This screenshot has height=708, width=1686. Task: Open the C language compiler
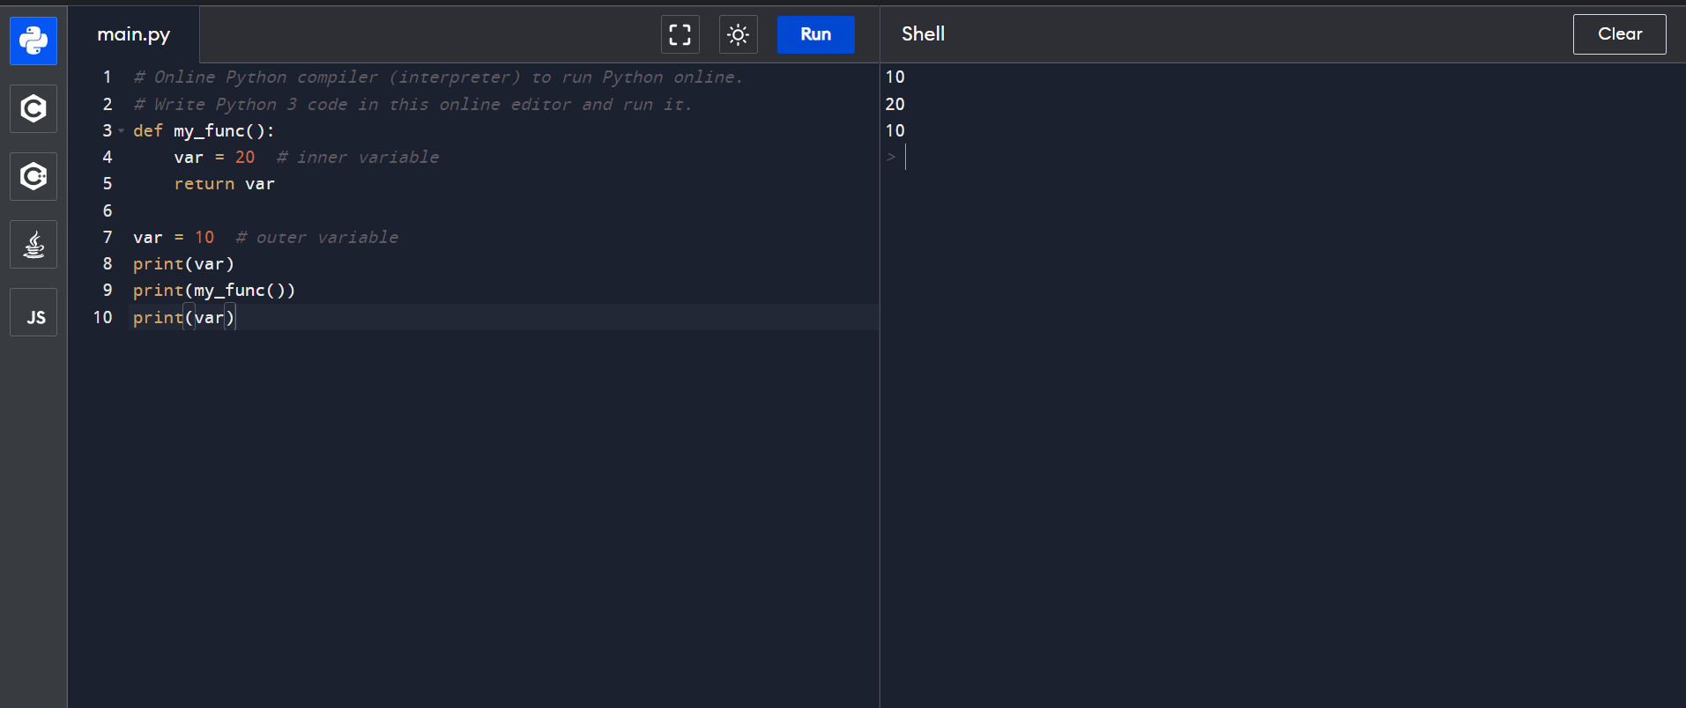click(x=33, y=108)
